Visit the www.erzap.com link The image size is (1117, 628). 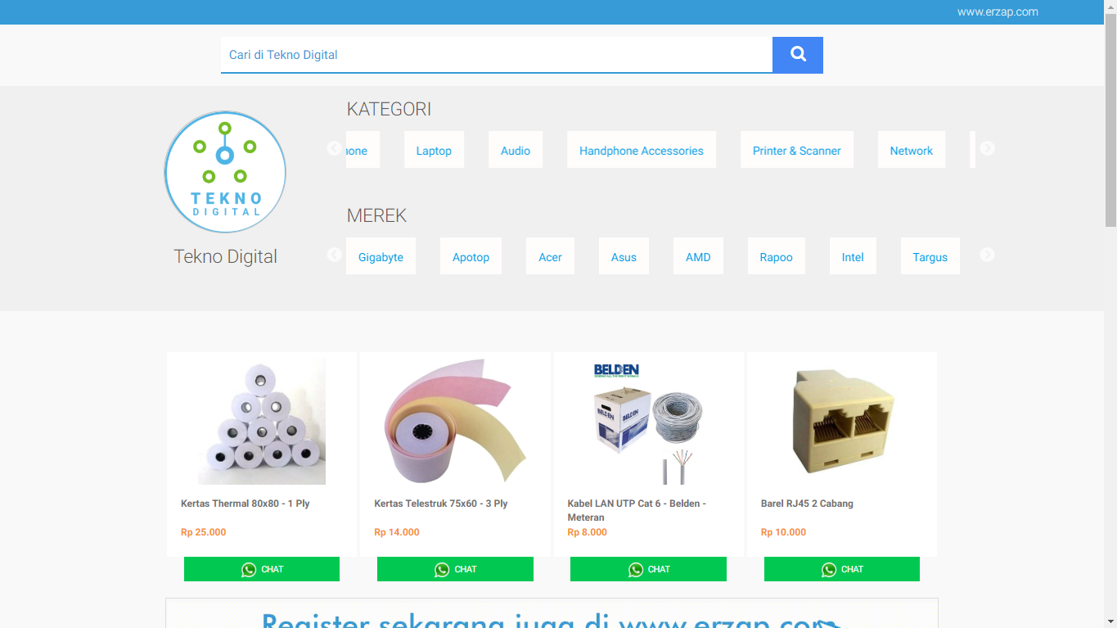(x=998, y=11)
